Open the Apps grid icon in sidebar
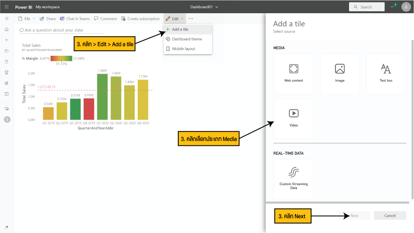Screen dimensions: 414x233 pyautogui.click(x=7, y=83)
